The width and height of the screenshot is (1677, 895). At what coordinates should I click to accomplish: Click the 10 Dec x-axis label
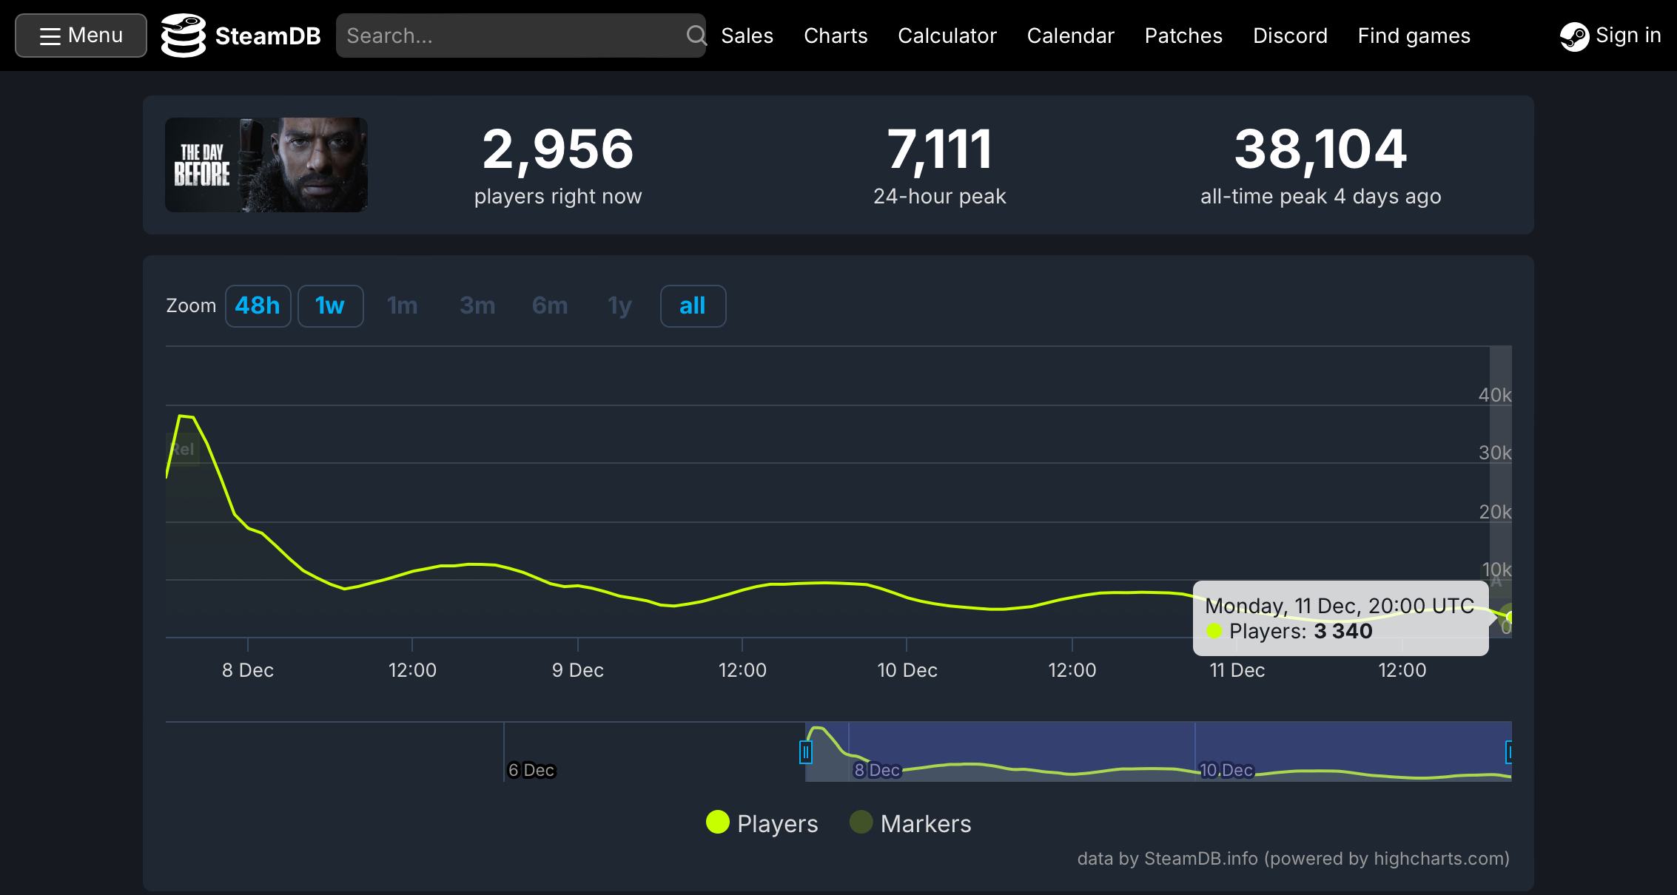[907, 670]
